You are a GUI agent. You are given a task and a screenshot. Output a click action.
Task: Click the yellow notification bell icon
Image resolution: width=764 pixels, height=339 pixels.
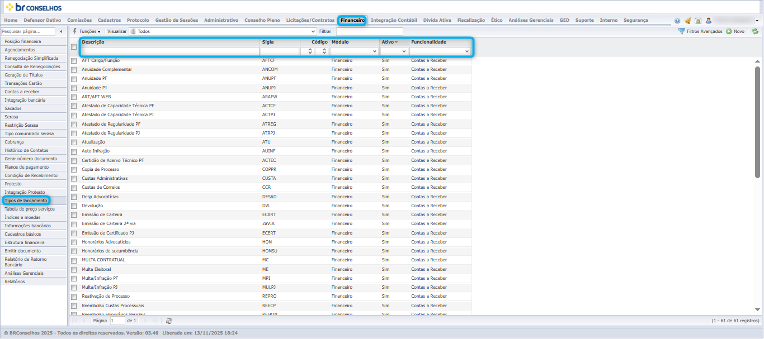click(x=687, y=21)
